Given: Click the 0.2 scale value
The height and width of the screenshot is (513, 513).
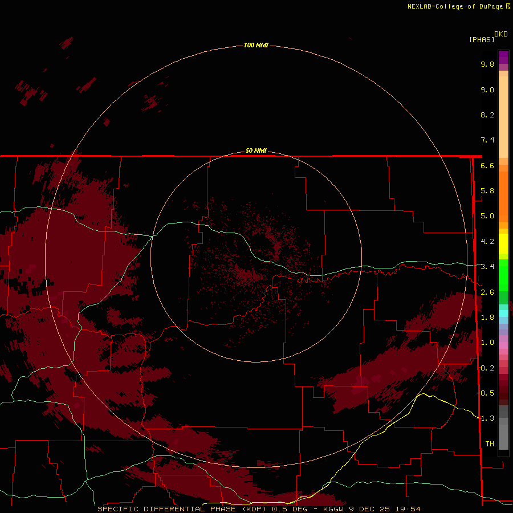Looking at the screenshot, I should point(487,368).
